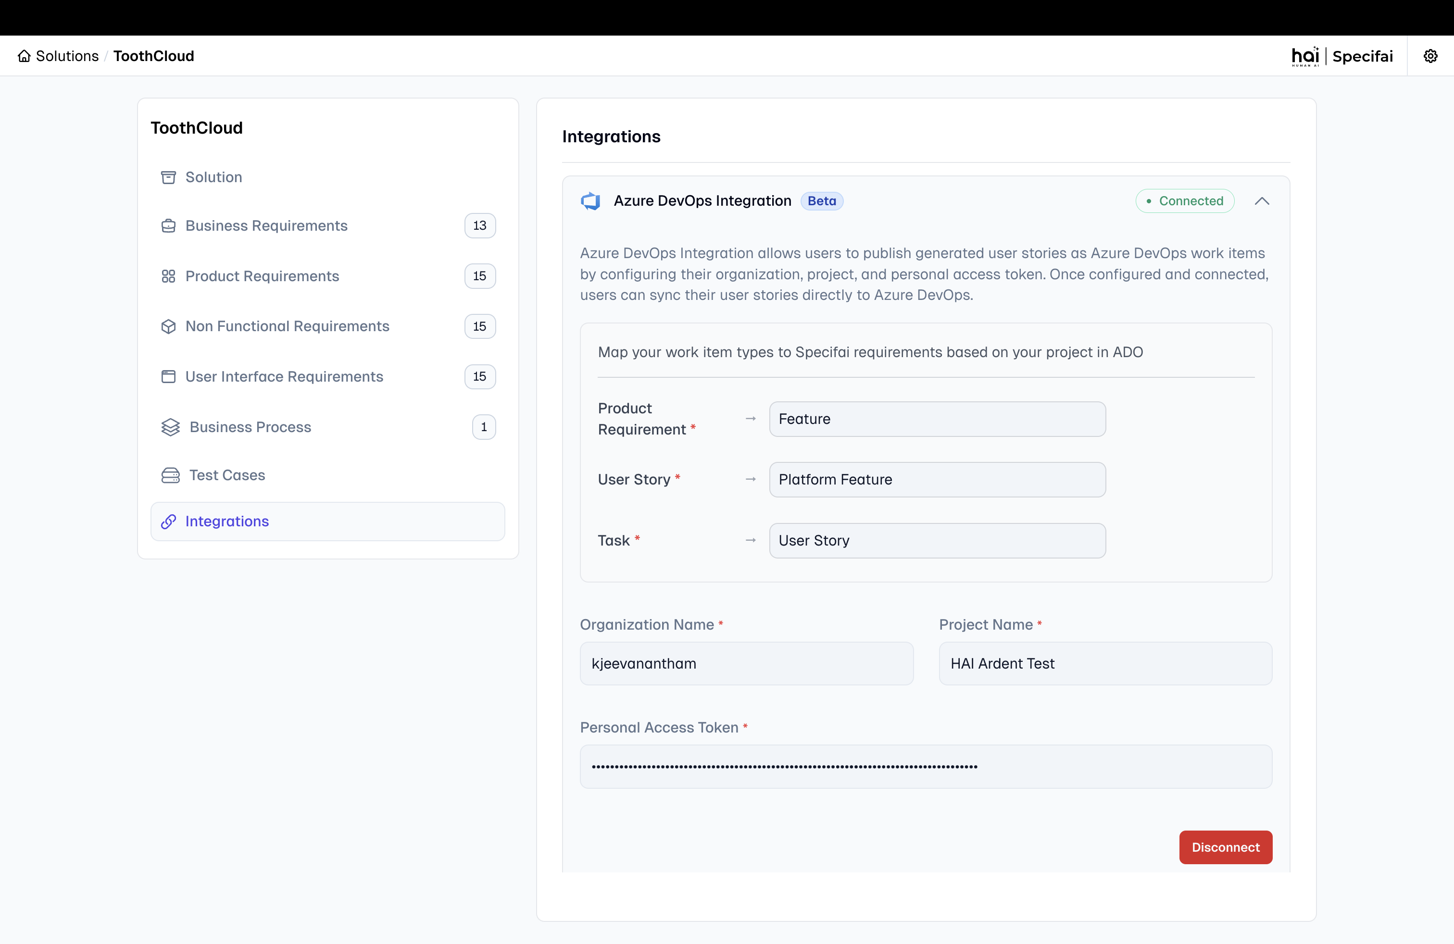The height and width of the screenshot is (944, 1454).
Task: Open Test Cases section
Action: (328, 476)
